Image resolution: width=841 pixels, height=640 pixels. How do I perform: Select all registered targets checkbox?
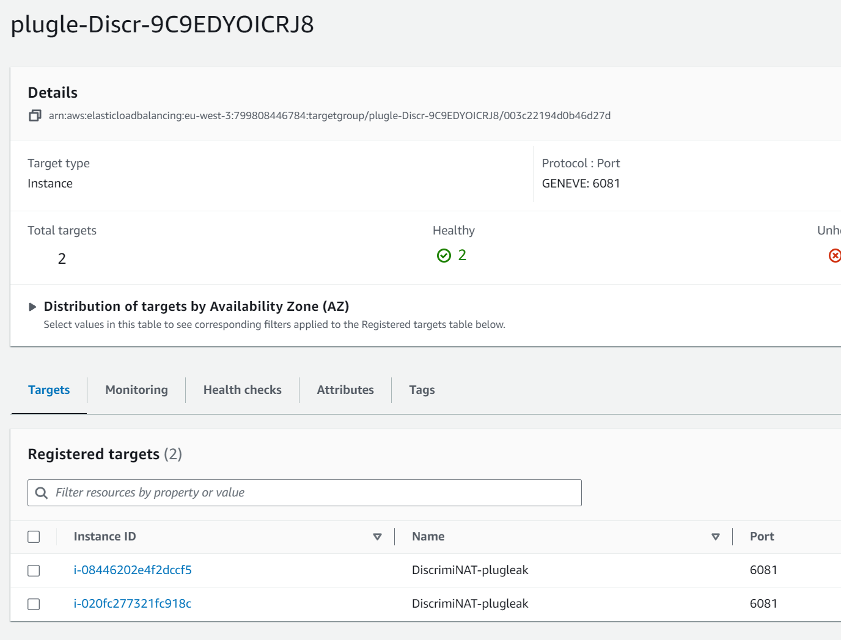pyautogui.click(x=34, y=537)
